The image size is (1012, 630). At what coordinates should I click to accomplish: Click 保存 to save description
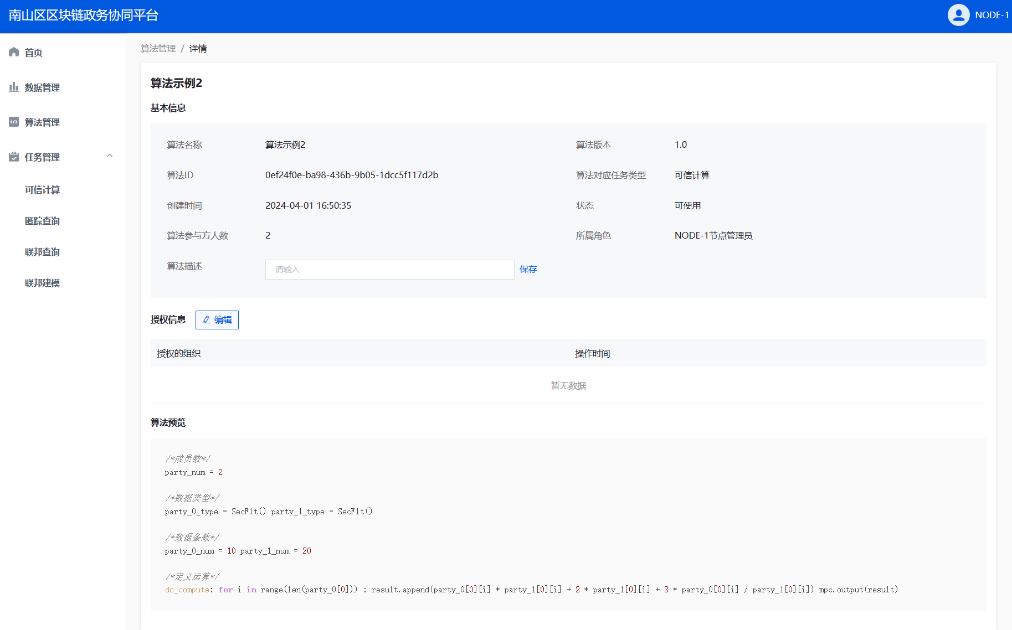point(528,270)
